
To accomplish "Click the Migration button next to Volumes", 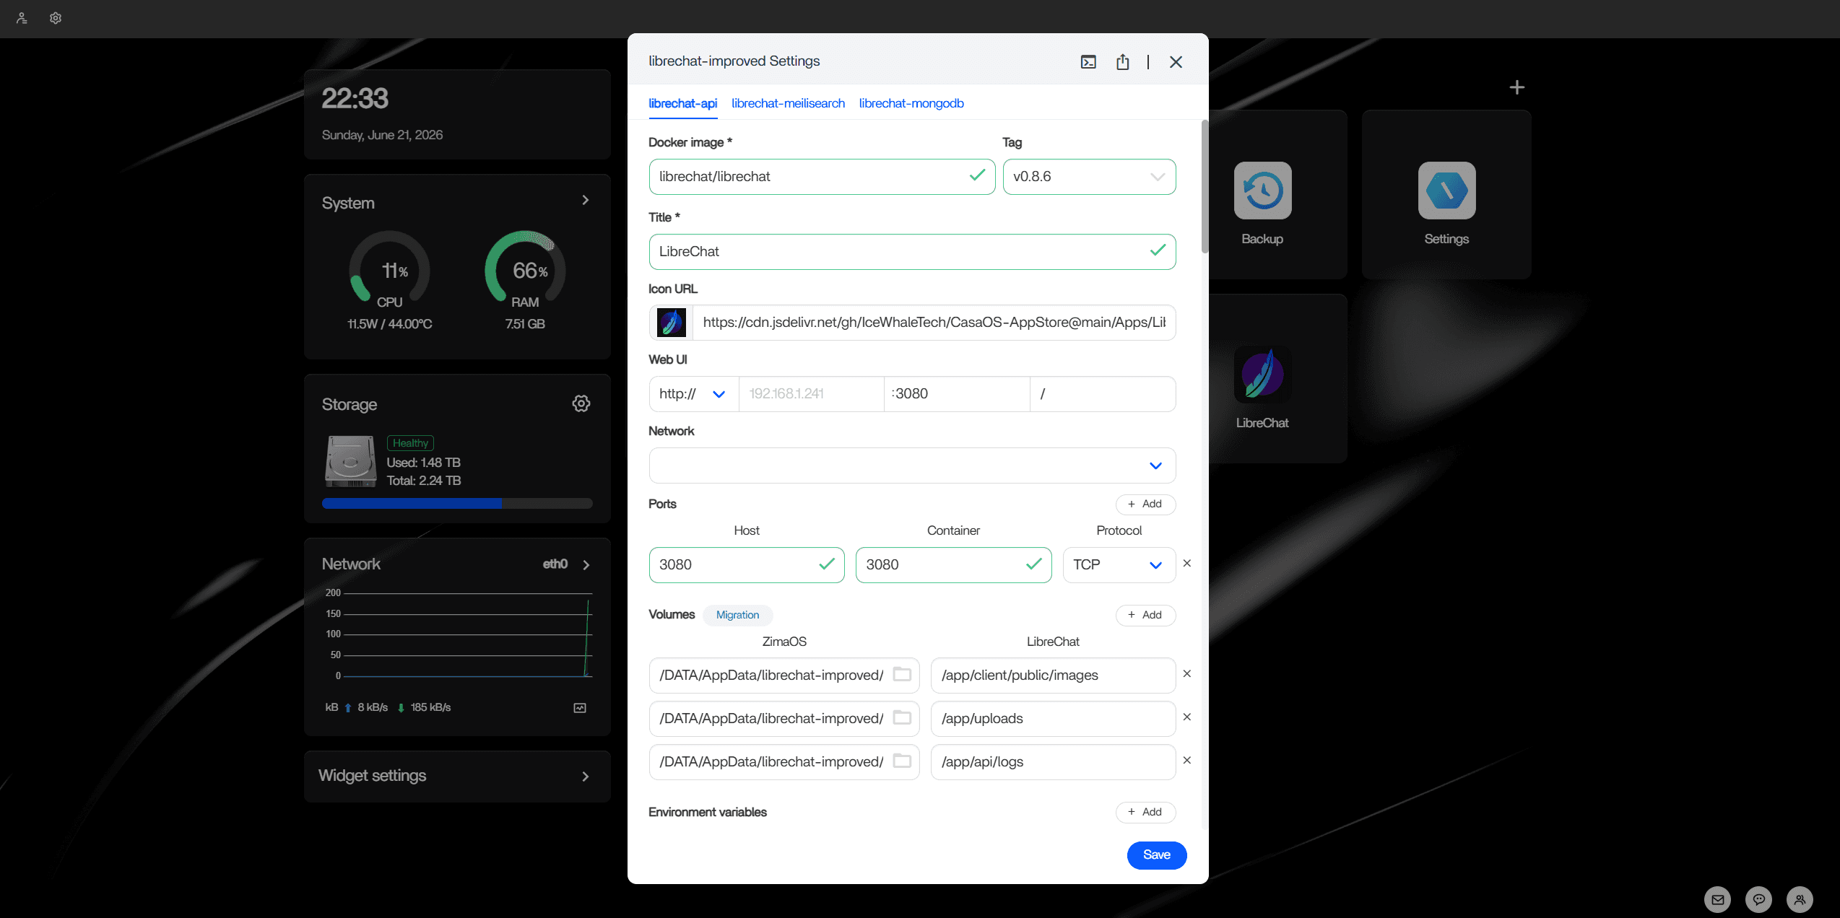I will (x=737, y=615).
